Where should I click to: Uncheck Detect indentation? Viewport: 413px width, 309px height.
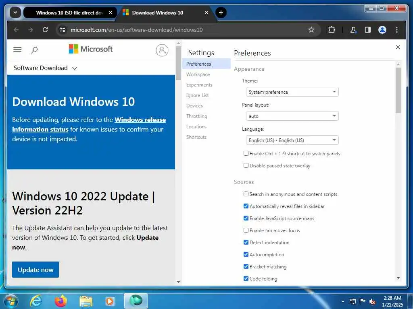pyautogui.click(x=246, y=242)
